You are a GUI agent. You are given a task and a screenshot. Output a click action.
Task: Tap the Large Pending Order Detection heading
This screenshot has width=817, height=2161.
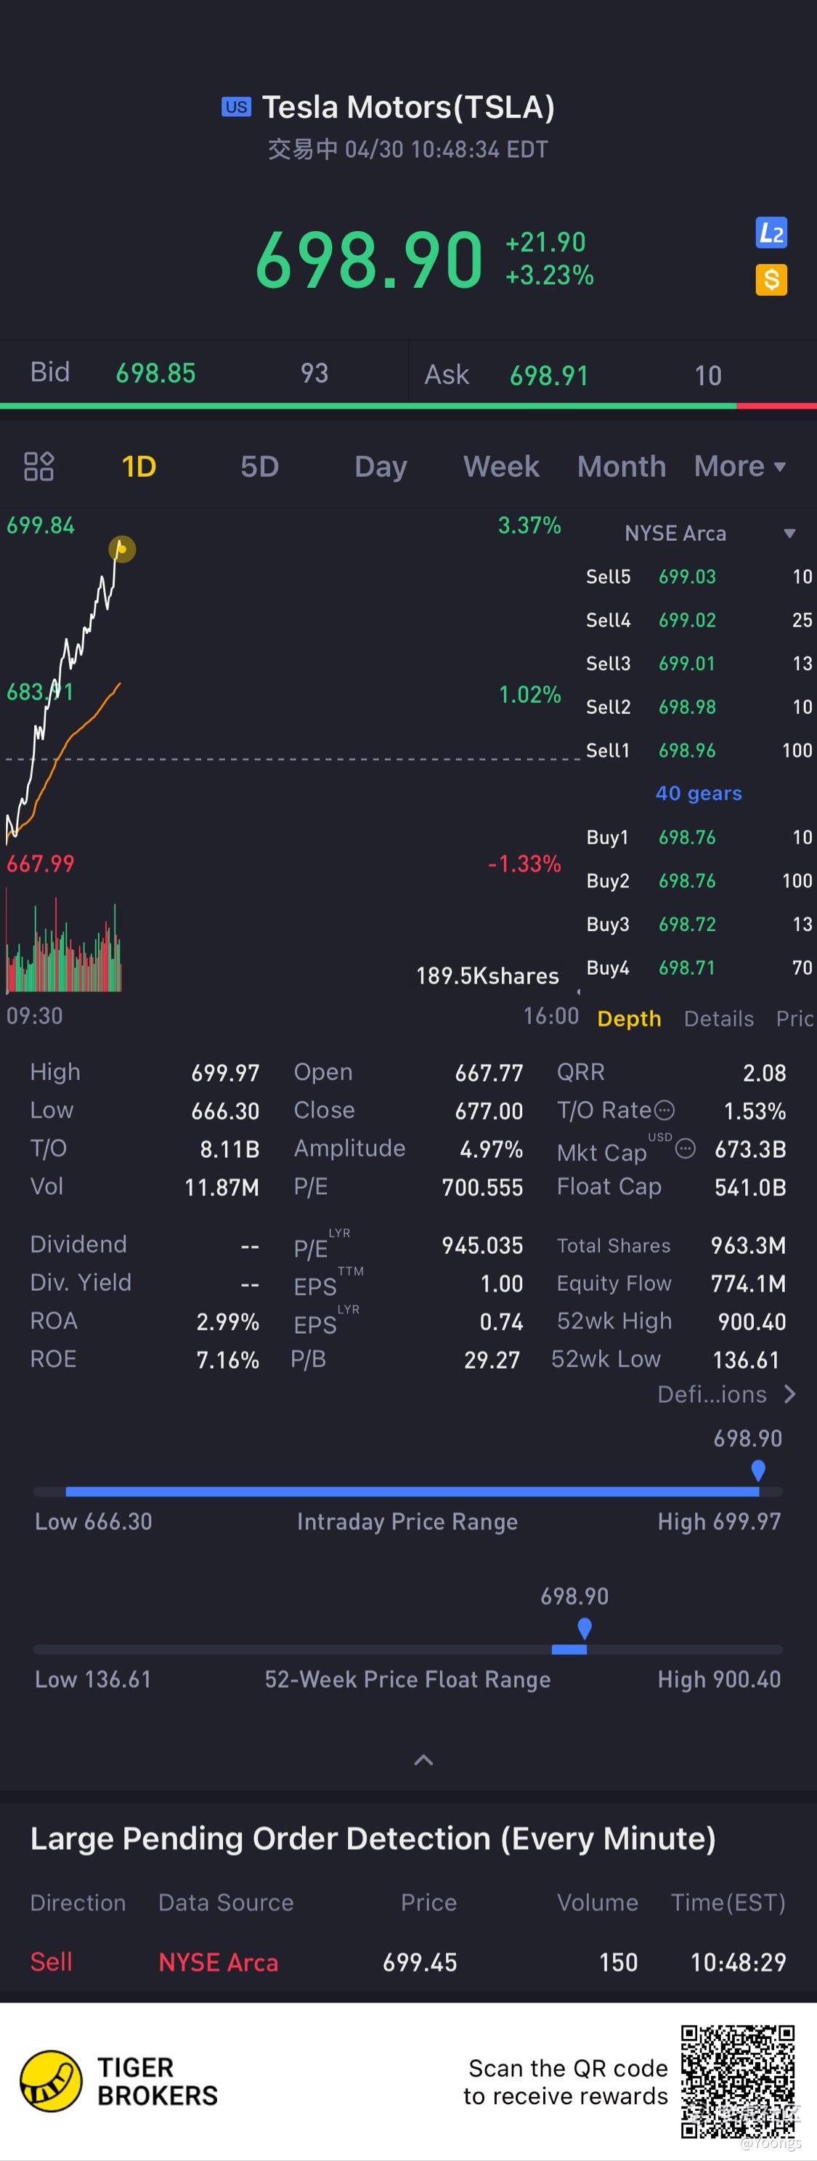(x=373, y=1839)
